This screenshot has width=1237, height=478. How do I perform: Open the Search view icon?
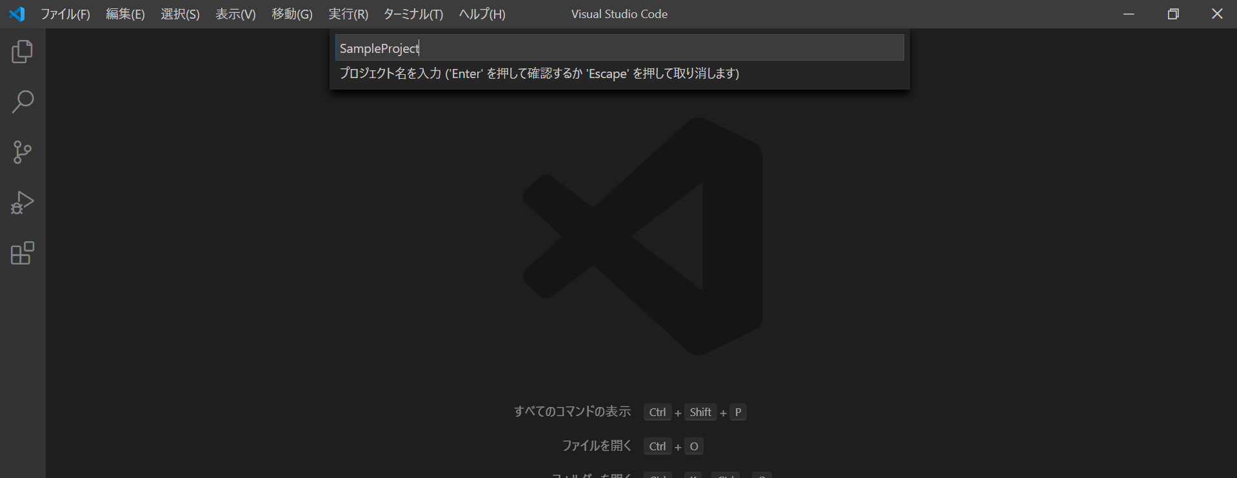point(23,102)
